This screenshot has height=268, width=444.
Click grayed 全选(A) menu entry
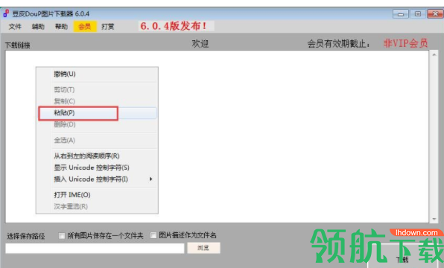pyautogui.click(x=97, y=140)
